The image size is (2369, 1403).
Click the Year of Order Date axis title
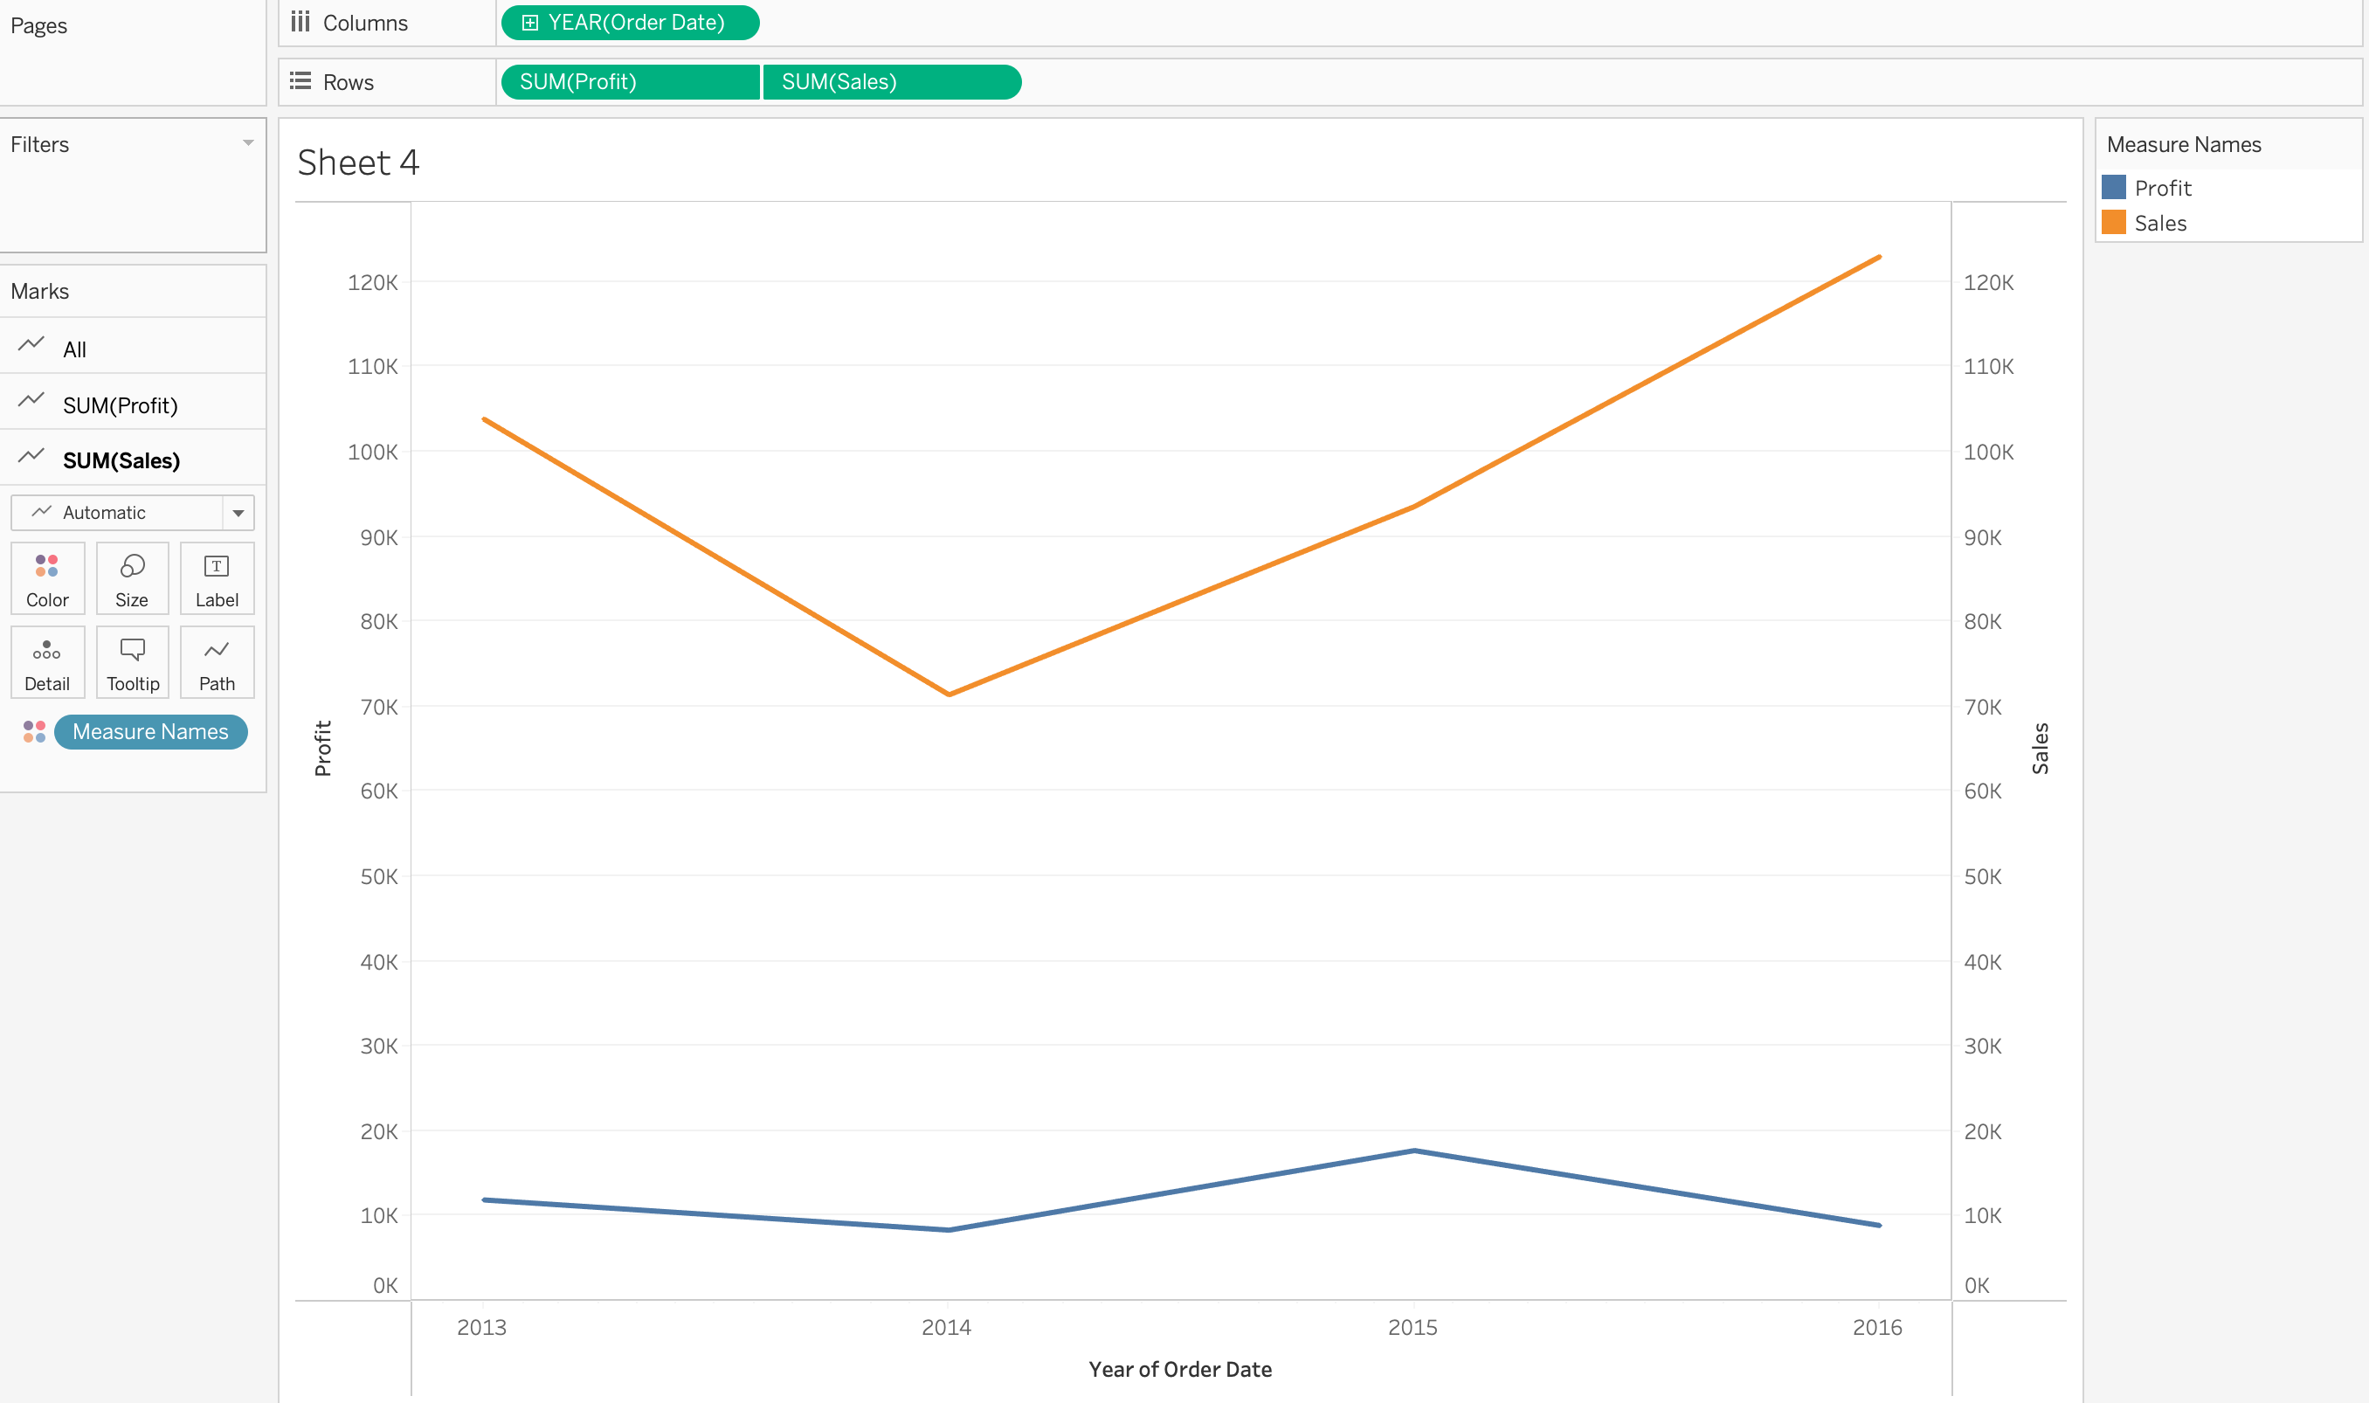pyautogui.click(x=1180, y=1369)
